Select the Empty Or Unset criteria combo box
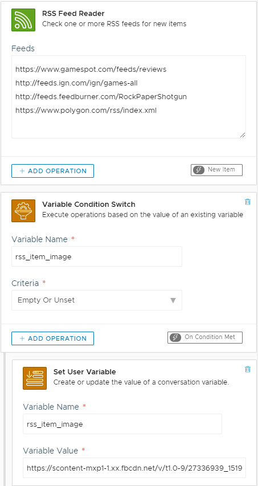 point(97,300)
